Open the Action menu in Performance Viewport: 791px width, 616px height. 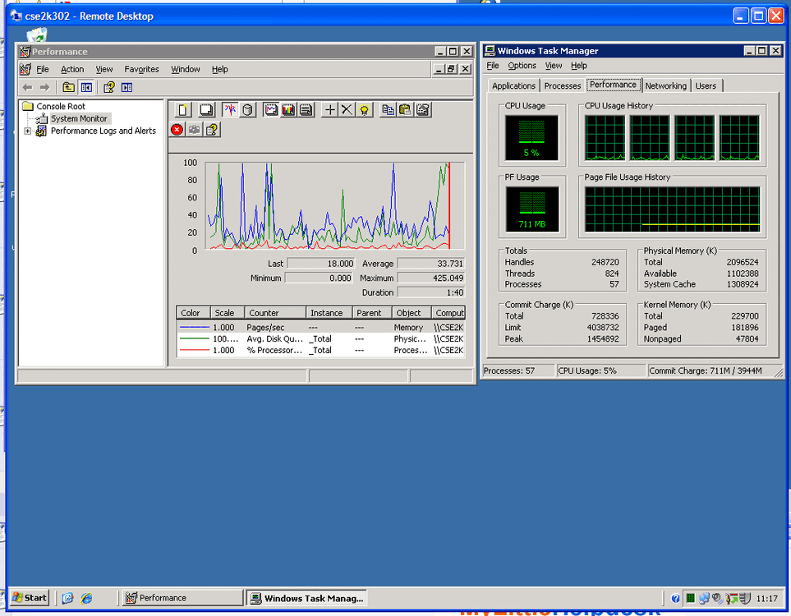click(x=72, y=69)
